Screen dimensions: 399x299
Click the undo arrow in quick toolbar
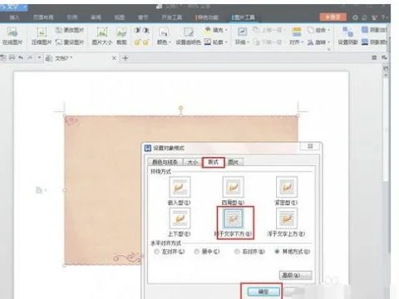point(21,58)
